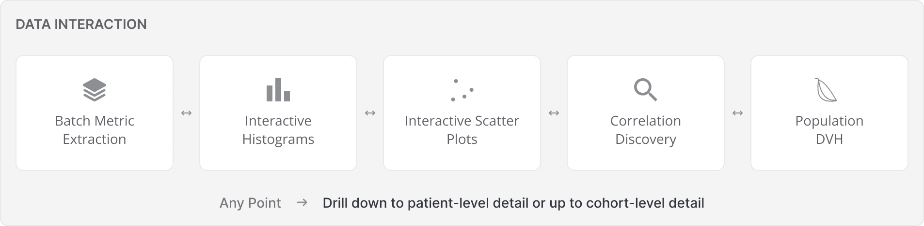Click the cohort-level detail phrase
This screenshot has height=226, width=924.
click(x=645, y=203)
